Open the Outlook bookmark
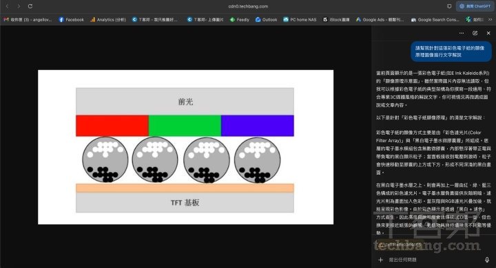The image size is (496, 268). [x=267, y=19]
